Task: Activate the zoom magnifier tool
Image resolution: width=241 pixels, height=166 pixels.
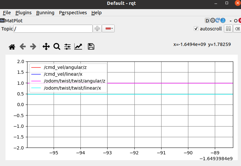Action: click(x=57, y=47)
